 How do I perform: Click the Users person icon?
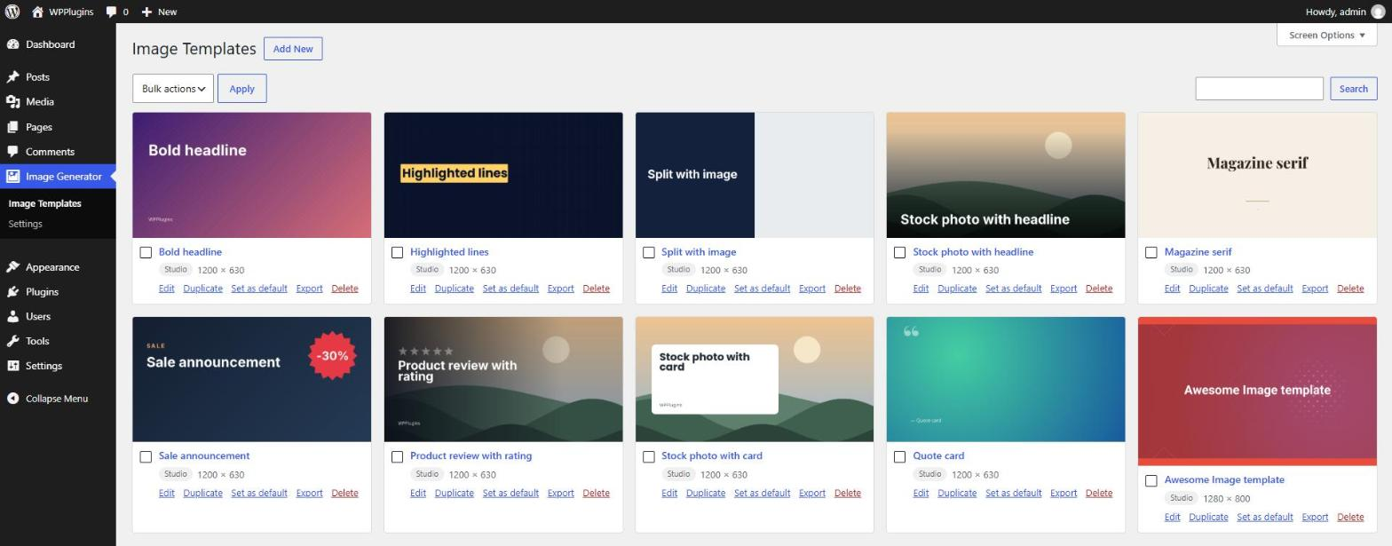click(x=12, y=316)
